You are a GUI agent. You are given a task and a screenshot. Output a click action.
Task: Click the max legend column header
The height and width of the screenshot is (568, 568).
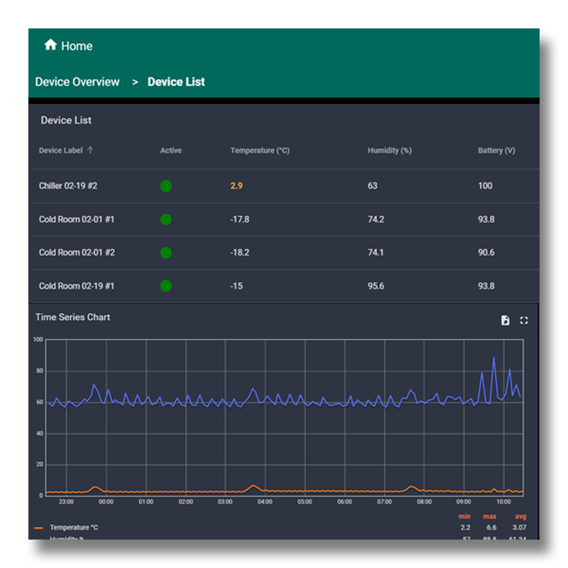[490, 516]
